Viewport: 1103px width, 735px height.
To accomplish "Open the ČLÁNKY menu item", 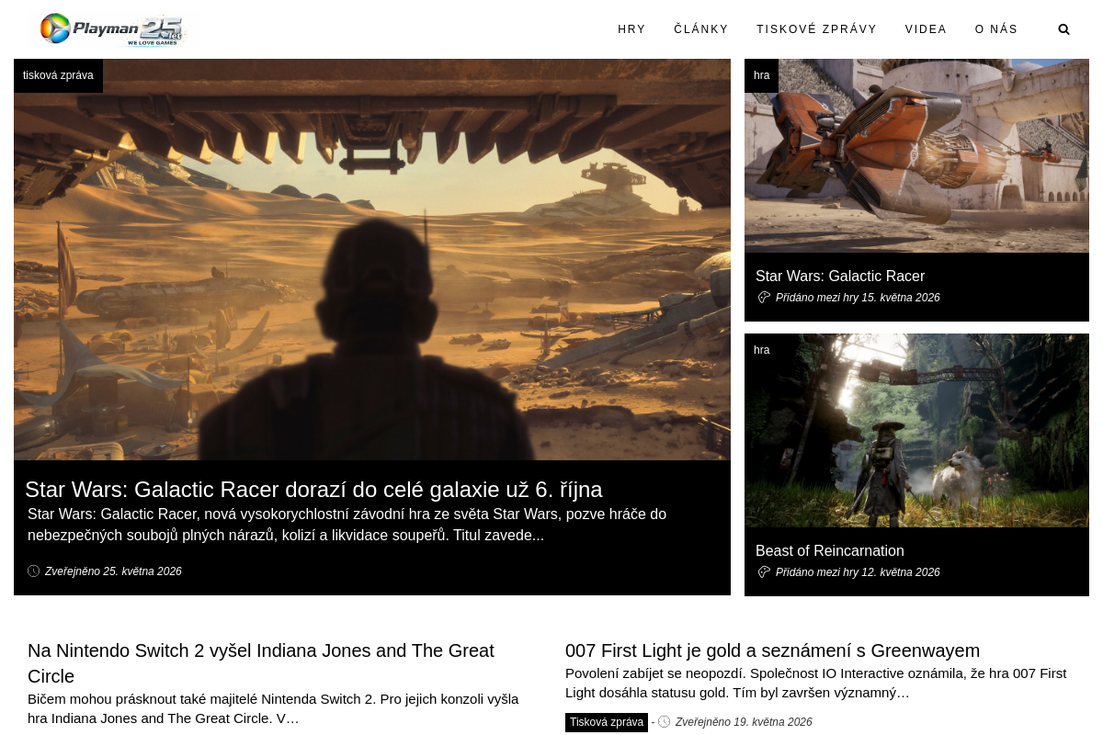I will (x=701, y=29).
